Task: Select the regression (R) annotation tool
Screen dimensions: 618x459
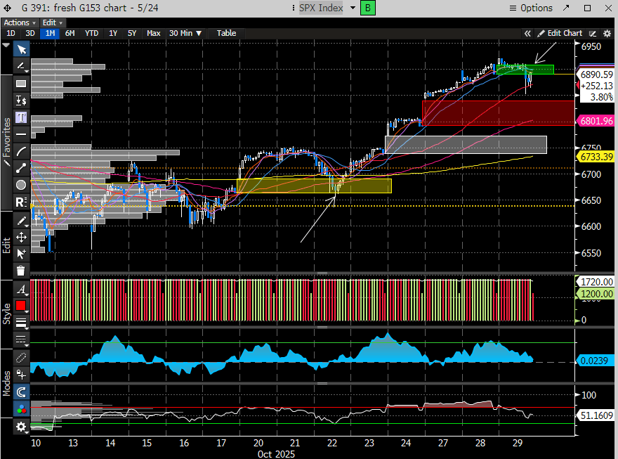Action: 21,202
